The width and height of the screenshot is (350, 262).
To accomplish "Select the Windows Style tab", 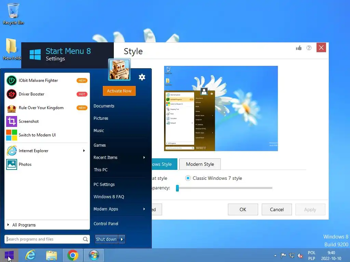I will 164,164.
